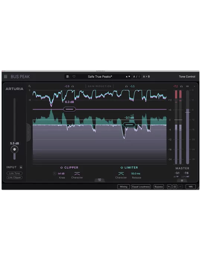This screenshot has width=201, height=261.
Task: Click the -5.5 limiter reduction value
Action: click(x=132, y=87)
